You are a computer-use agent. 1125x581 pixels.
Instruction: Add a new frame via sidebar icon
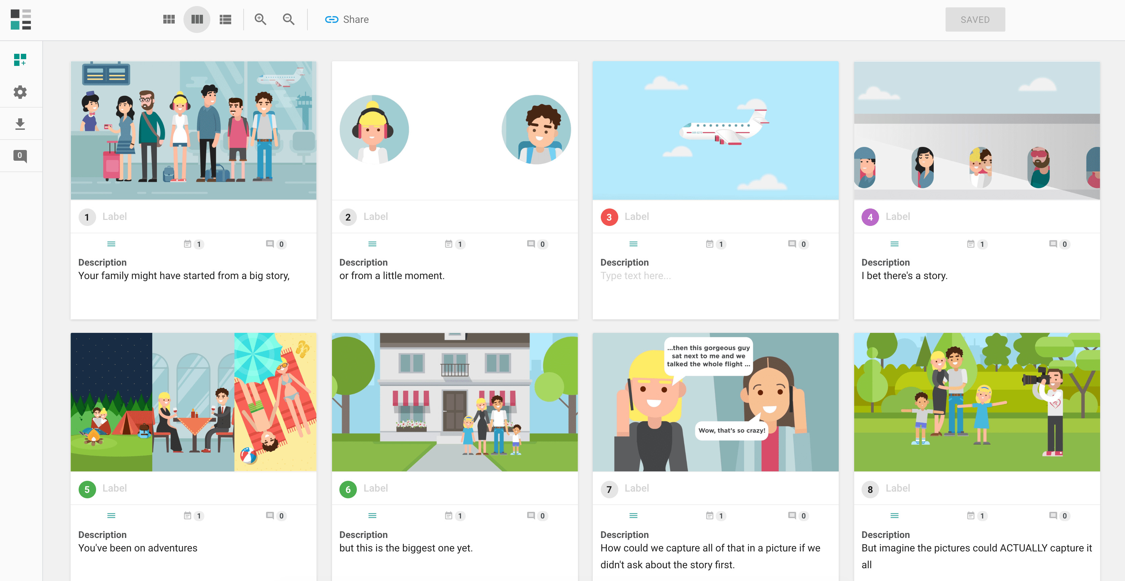20,60
